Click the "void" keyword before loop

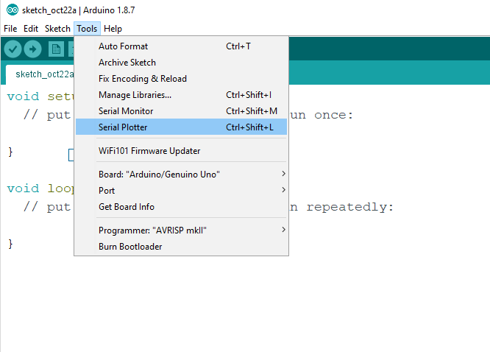[x=23, y=189]
